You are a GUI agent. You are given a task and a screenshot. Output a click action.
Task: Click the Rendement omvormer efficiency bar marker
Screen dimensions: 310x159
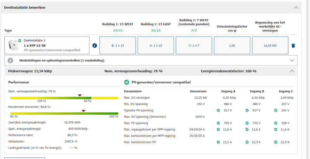83,111
